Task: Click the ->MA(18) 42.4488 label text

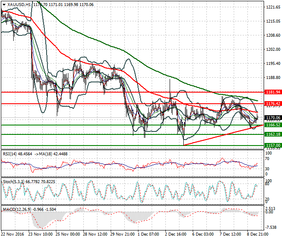Action: point(51,154)
